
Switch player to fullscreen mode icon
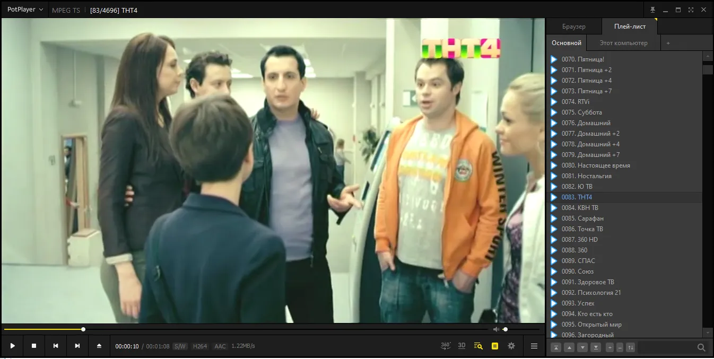click(x=691, y=10)
